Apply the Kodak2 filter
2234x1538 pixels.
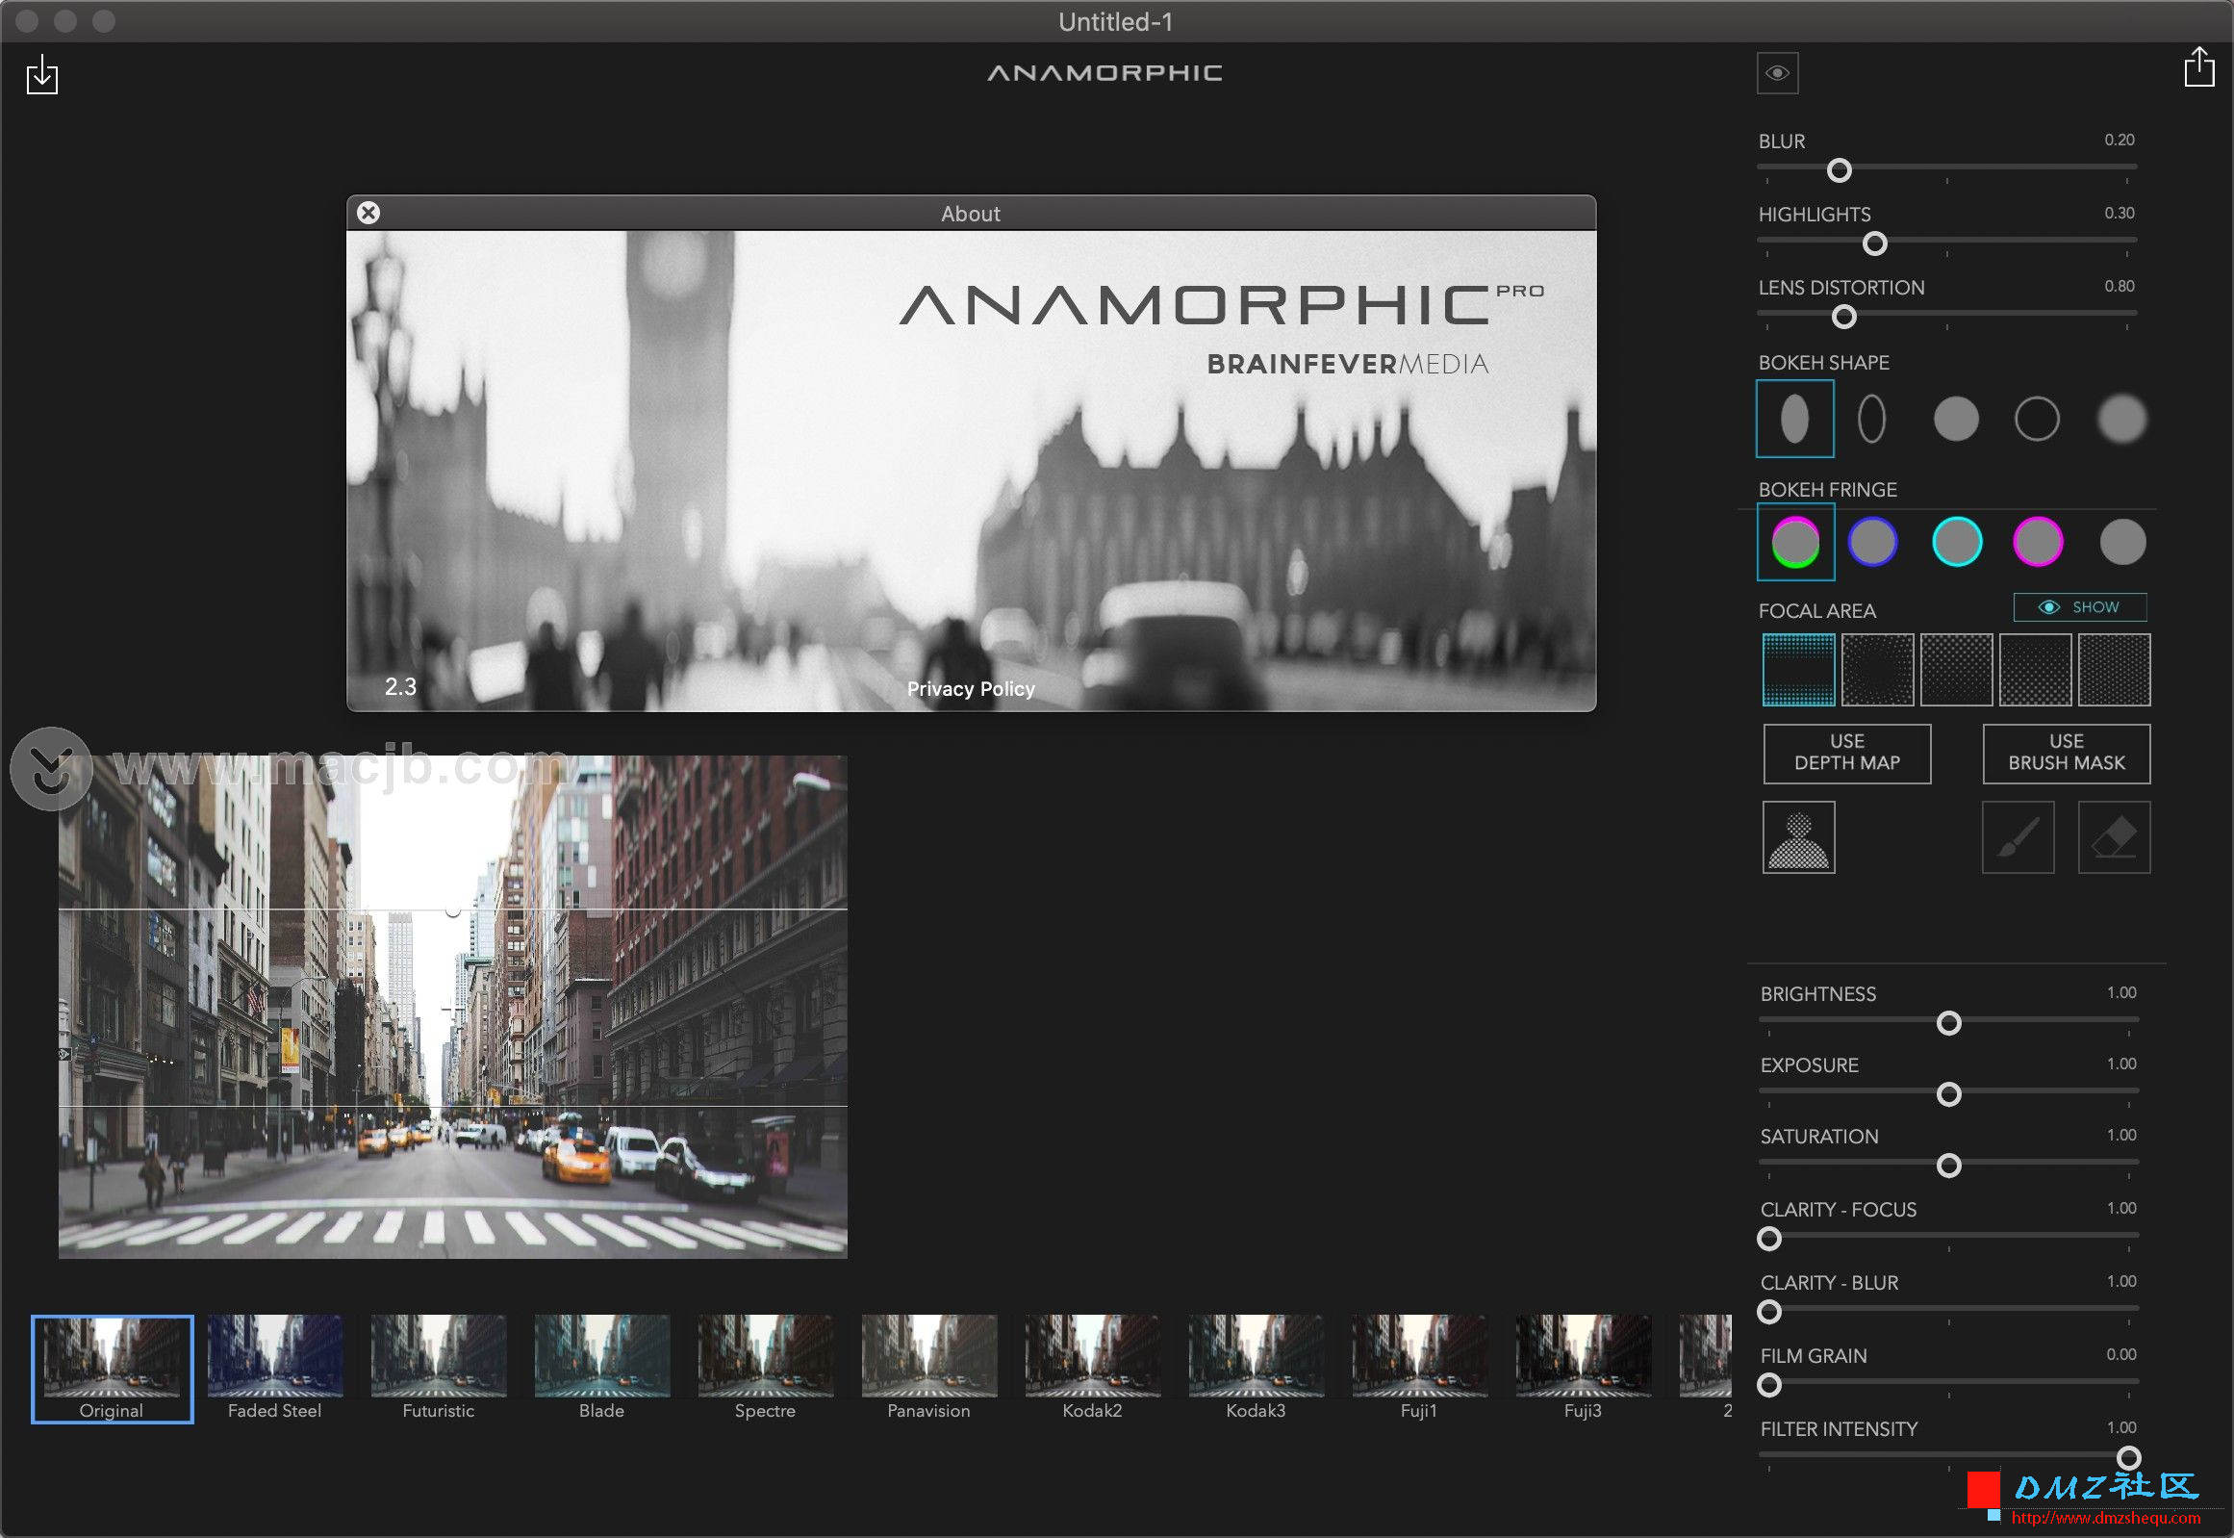point(1092,1370)
